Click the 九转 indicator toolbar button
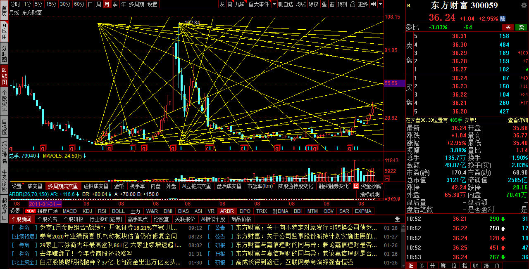This screenshot has height=269, width=529. tap(240, 4)
